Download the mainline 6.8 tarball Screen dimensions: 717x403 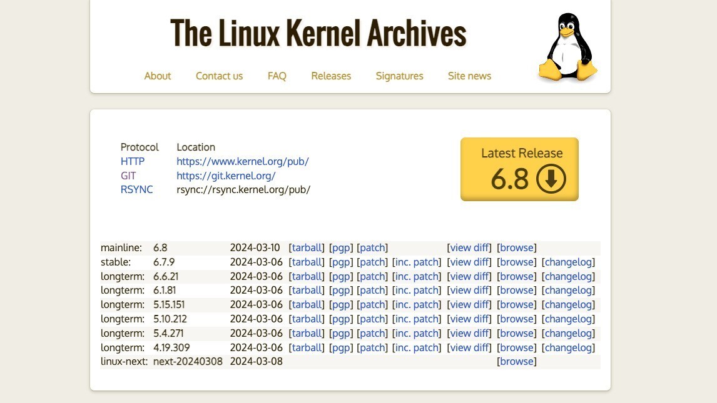[307, 247]
